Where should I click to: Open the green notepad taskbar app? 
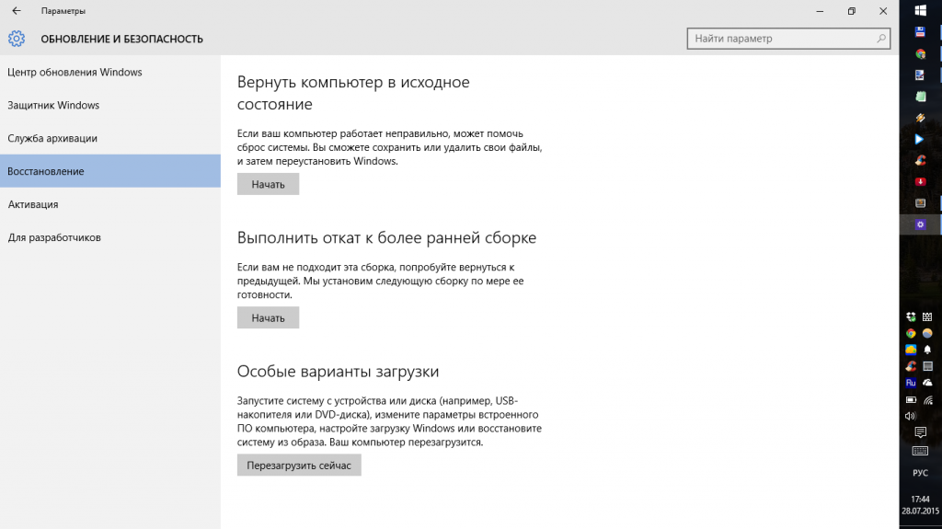click(x=920, y=97)
